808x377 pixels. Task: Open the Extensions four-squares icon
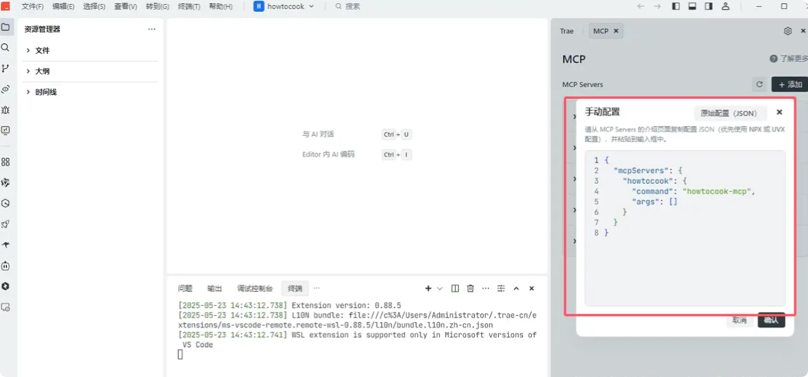(5, 162)
